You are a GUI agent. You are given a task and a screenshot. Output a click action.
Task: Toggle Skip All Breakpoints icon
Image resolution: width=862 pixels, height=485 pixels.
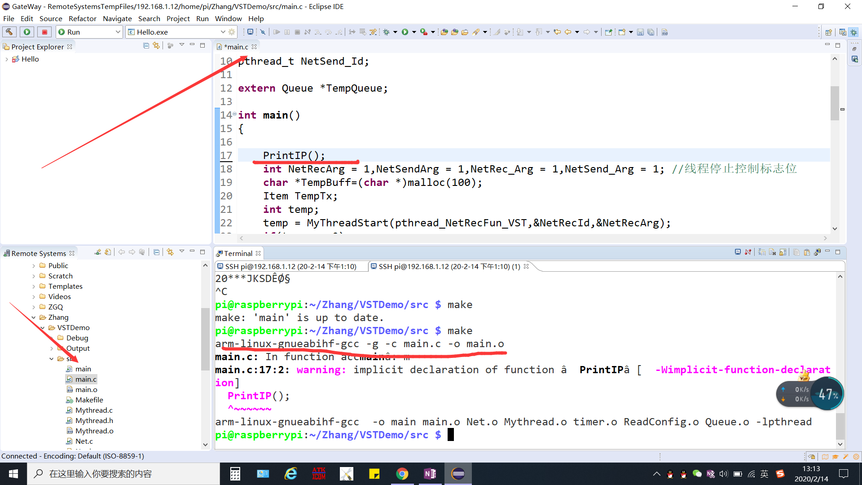(263, 32)
